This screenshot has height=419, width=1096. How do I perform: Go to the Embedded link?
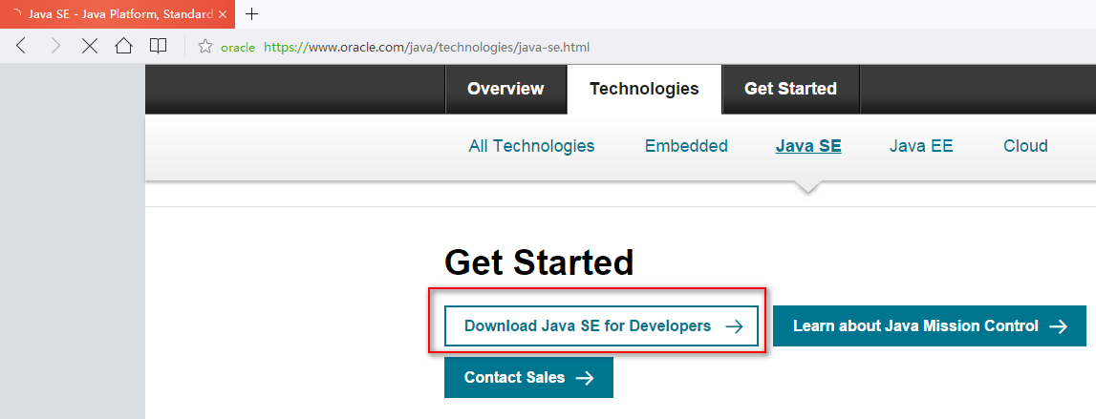pos(686,146)
